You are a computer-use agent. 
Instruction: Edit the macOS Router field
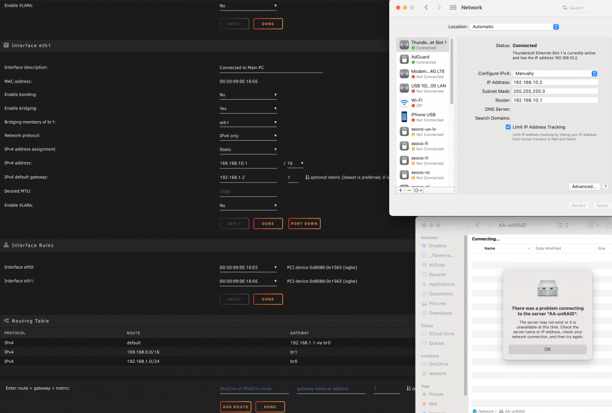pyautogui.click(x=555, y=100)
